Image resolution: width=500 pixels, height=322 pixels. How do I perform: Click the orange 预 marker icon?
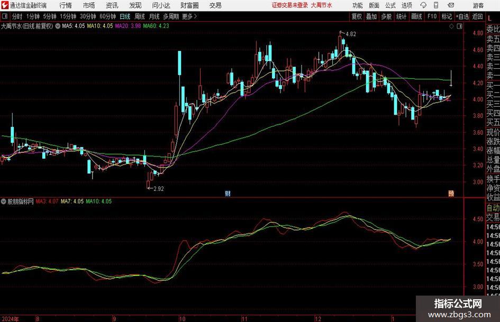[x=451, y=193]
